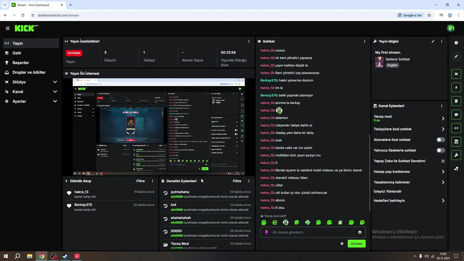Toggle the chat bubble panel icon in sidebar
Viewport: 464px width, 261px height.
456,115
